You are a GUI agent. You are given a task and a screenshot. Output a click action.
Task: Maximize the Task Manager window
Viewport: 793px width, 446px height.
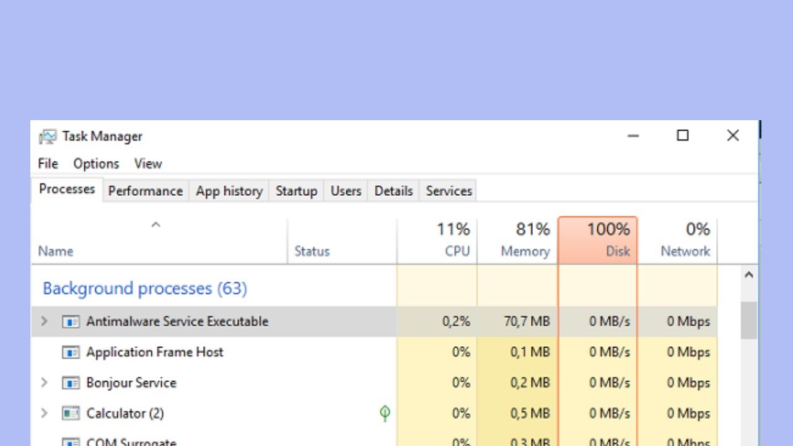[683, 136]
